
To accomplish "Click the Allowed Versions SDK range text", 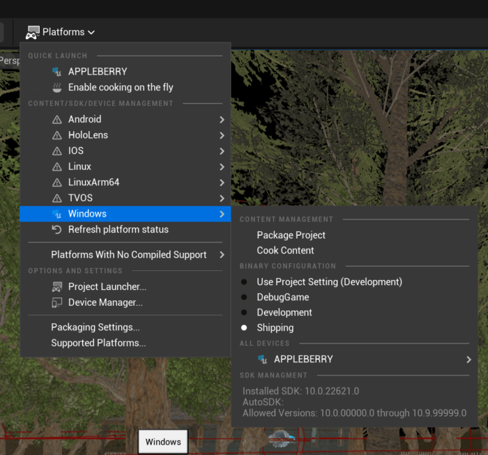I will point(354,413).
